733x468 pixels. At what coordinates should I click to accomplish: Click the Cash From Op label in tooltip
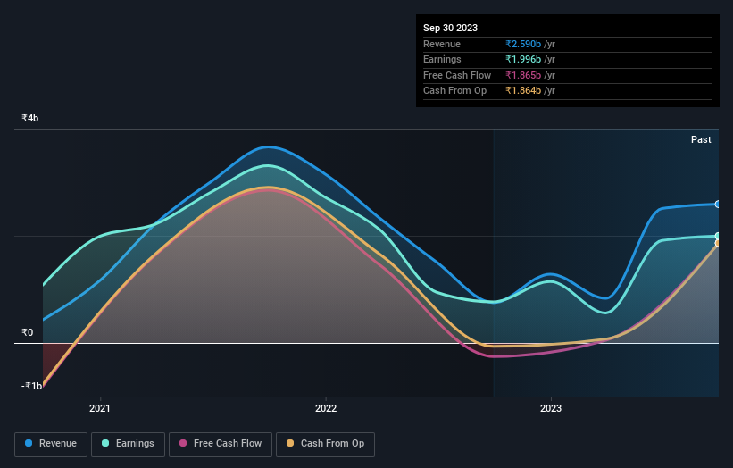coord(454,91)
